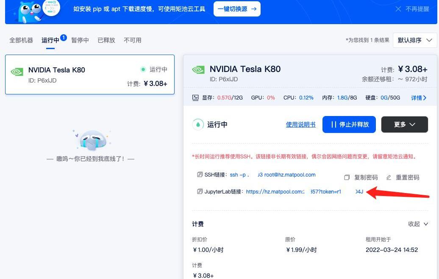Viewport: 439px width, 279px height.
Task: Select the NVIDIA Tesla K80 machine card
Action: [x=90, y=75]
